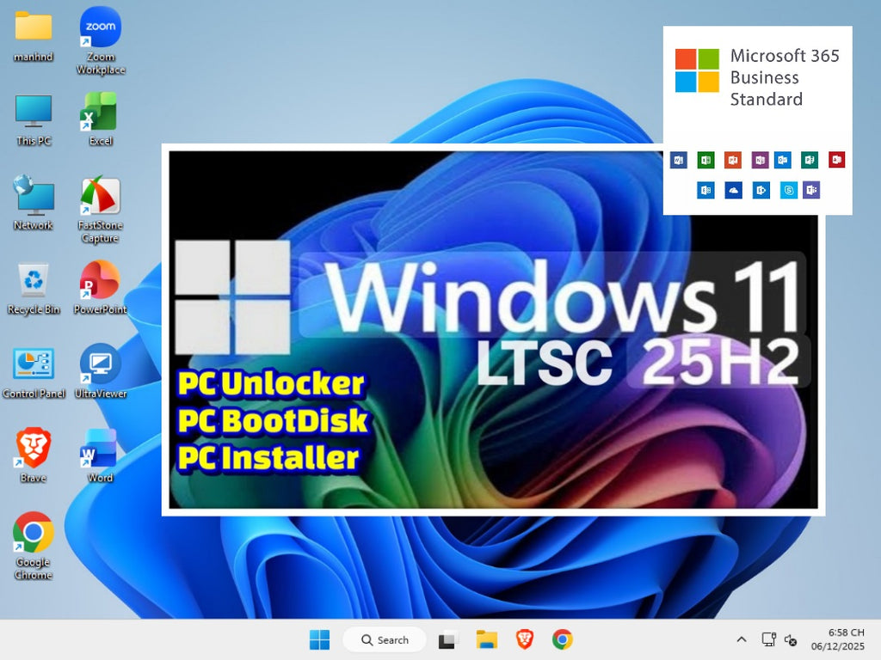The height and width of the screenshot is (660, 881).
Task: Select the OneNote icon in the Microsoft 365 grid
Action: point(760,160)
